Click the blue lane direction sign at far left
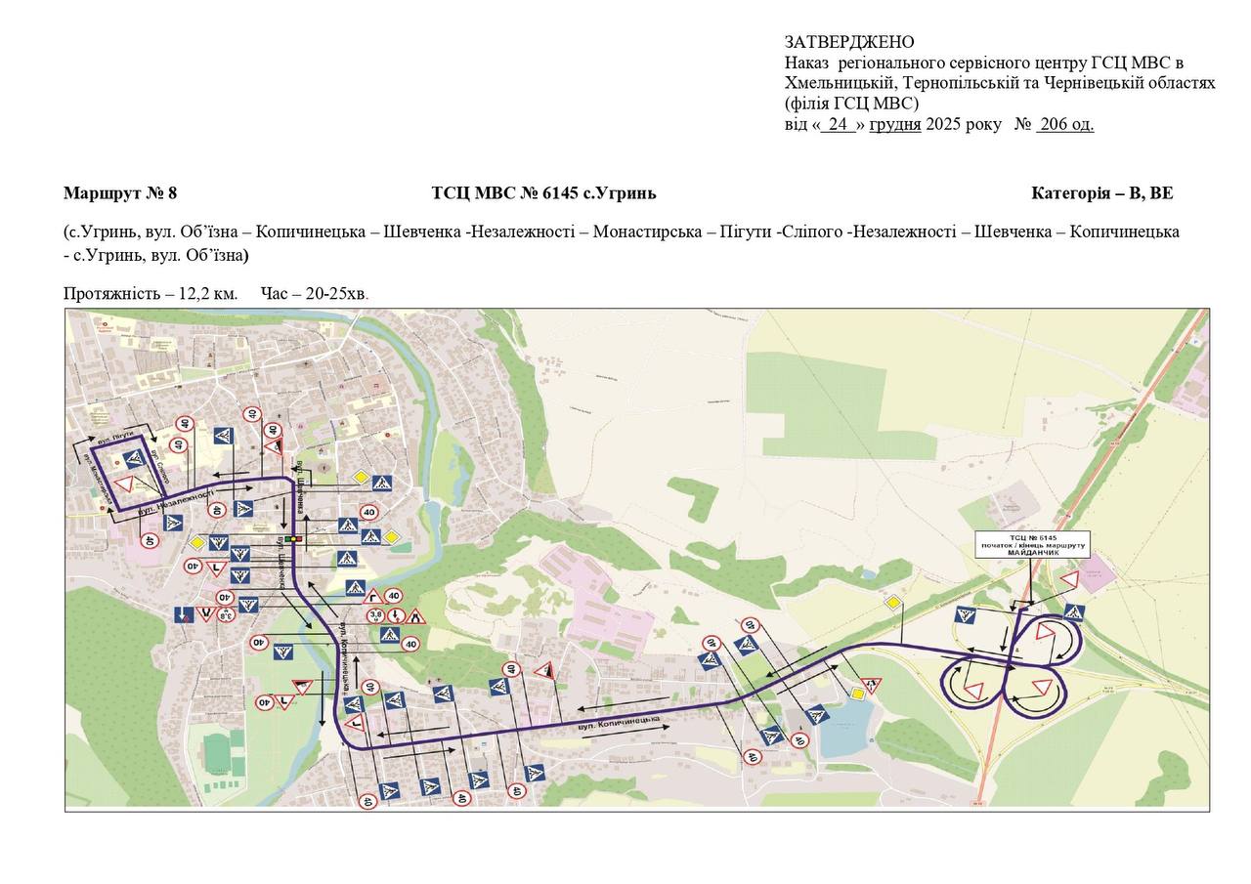Screen dimensions: 1251x884 point(183,615)
